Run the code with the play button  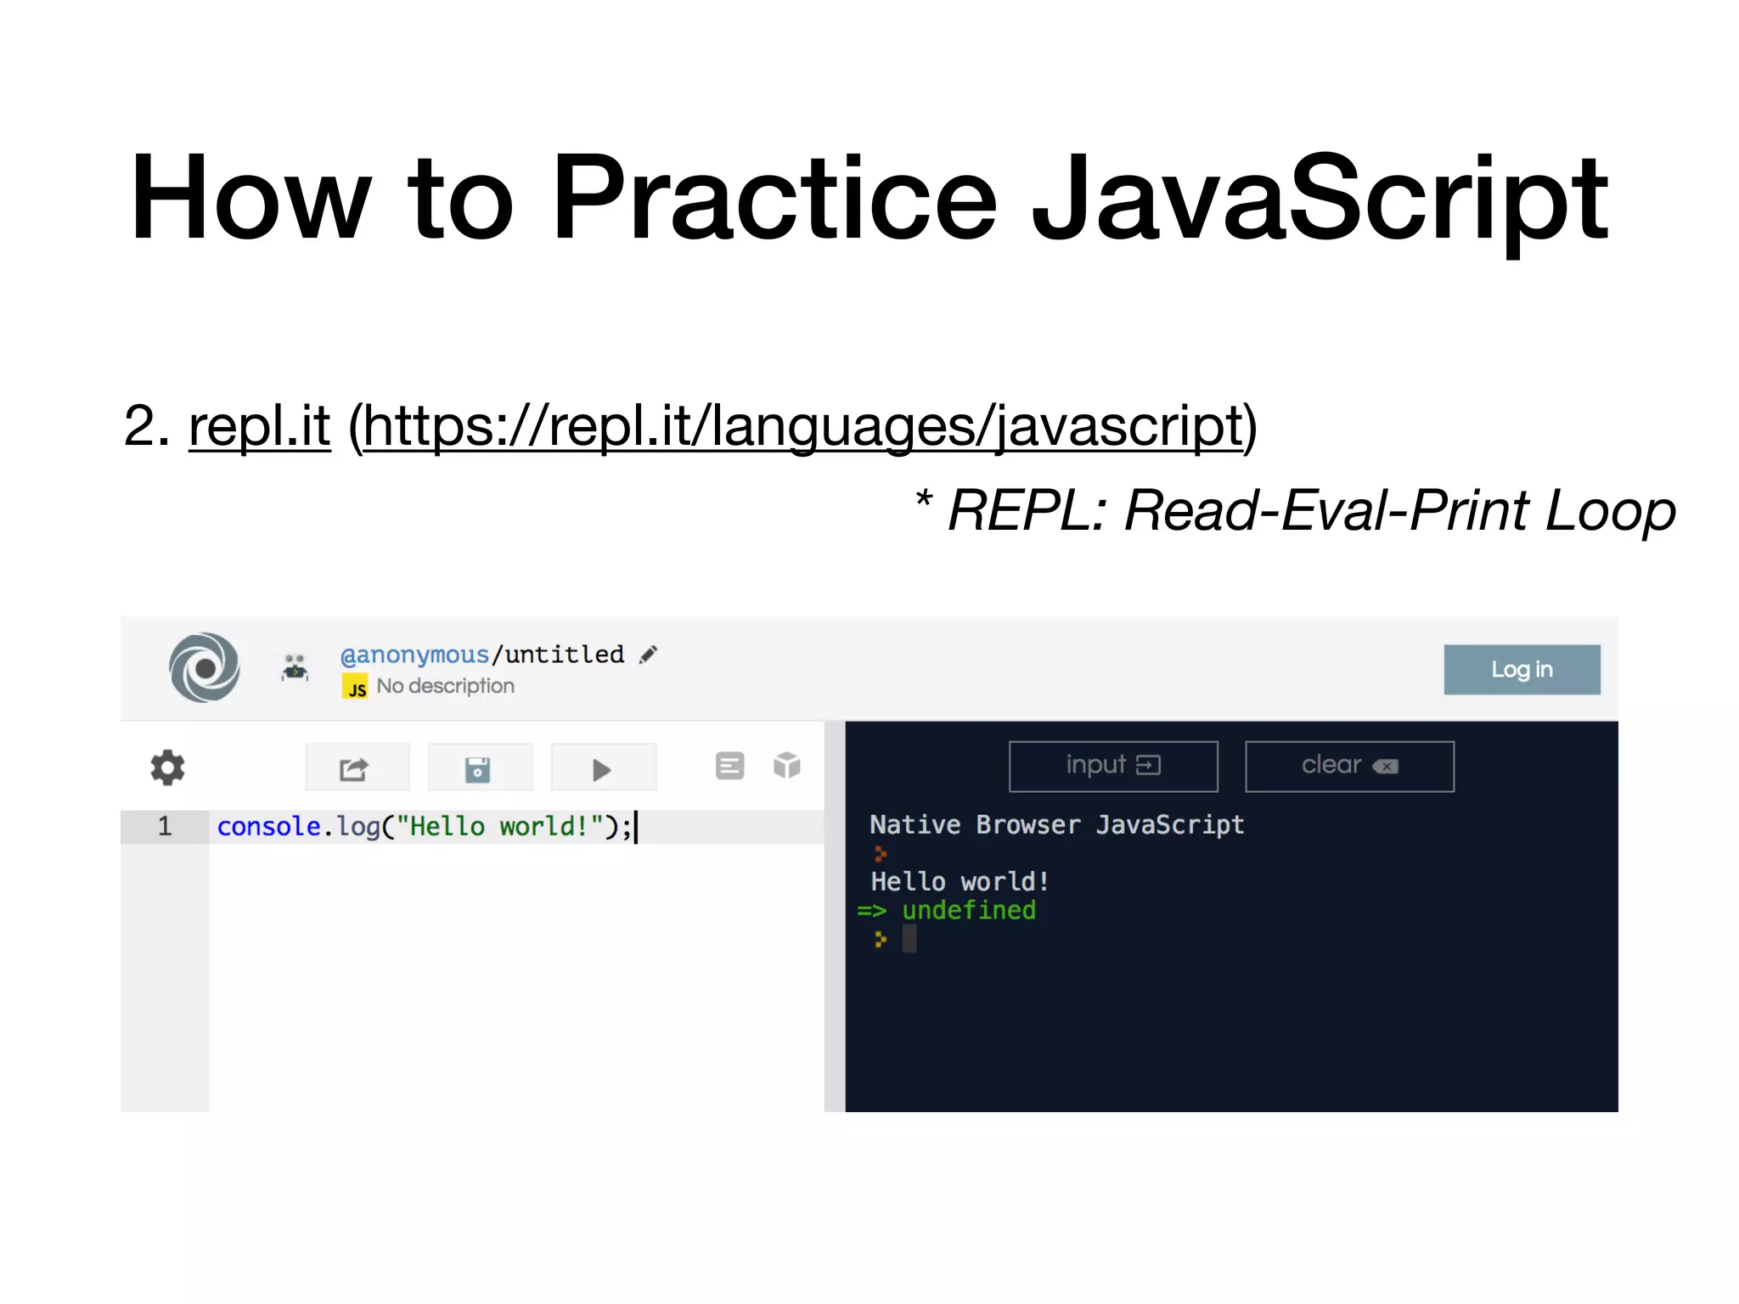(x=603, y=767)
